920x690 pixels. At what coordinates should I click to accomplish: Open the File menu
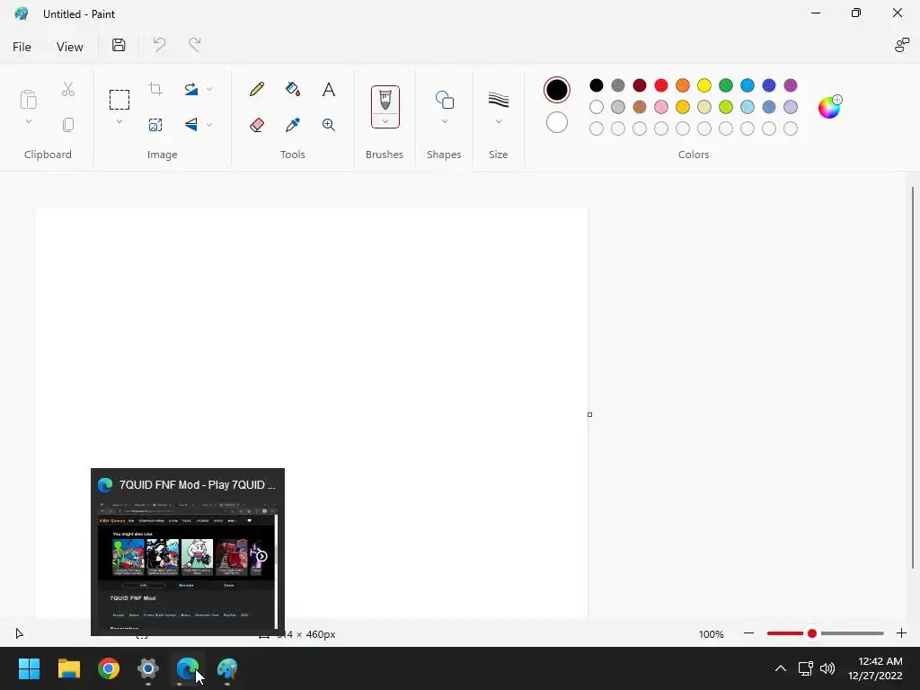(x=22, y=47)
